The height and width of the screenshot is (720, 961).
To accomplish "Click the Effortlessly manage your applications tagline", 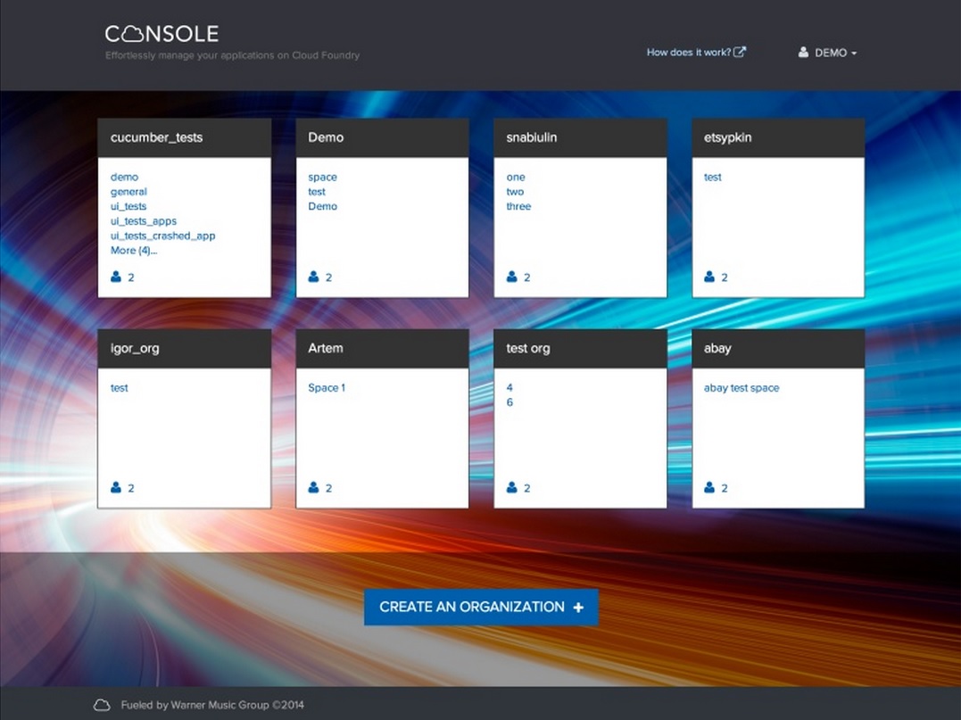I will pyautogui.click(x=232, y=55).
